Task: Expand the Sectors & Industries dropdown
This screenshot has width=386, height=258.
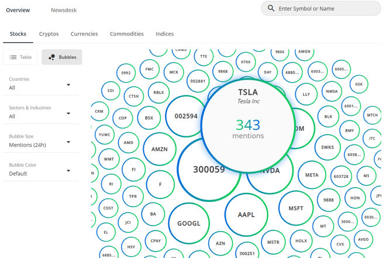Action: coord(40,113)
